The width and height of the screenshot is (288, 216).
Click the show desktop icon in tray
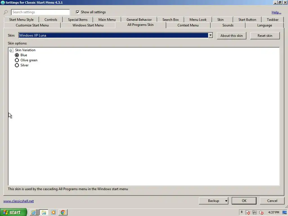[x=285, y=213]
